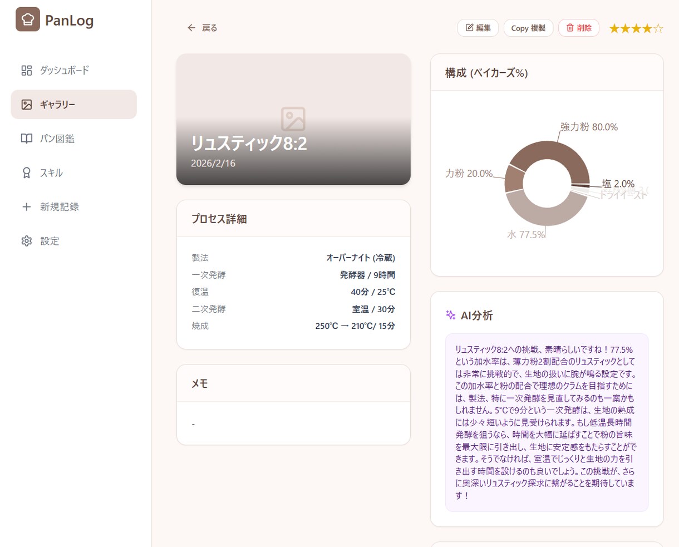The height and width of the screenshot is (547, 679).
Task: Click the 強力粉 80.0% chart label
Action: 589,127
